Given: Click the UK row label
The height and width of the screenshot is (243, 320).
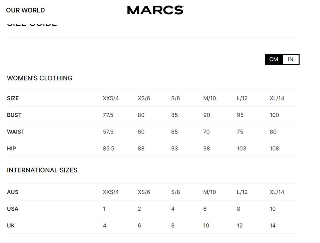Looking at the screenshot, I should (11, 226).
